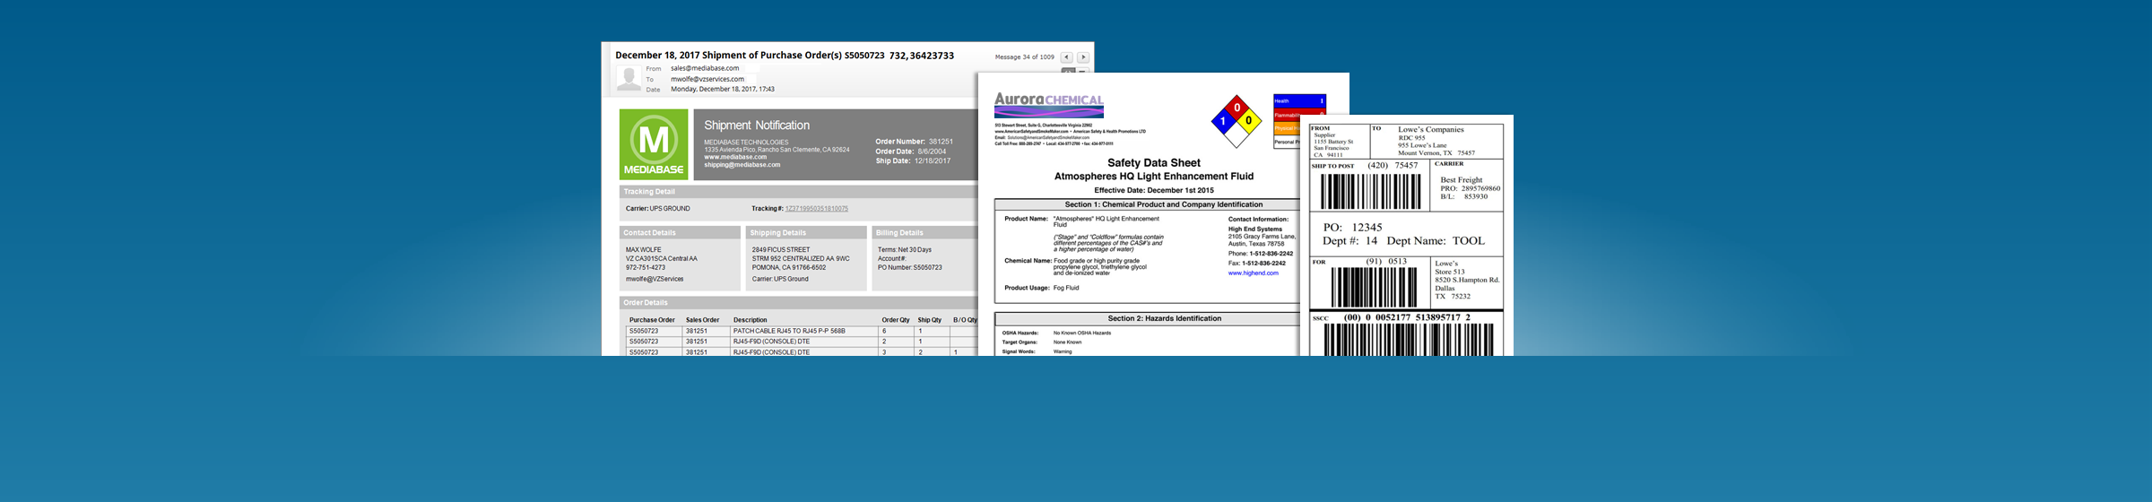The height and width of the screenshot is (502, 2152).
Task: Click the sender avatar placeholder in email header
Action: click(629, 78)
